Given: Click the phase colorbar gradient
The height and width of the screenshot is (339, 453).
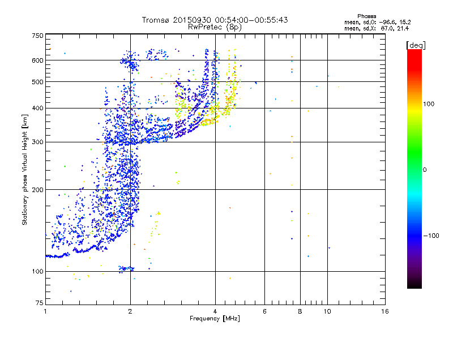Looking at the screenshot, I should tap(414, 169).
